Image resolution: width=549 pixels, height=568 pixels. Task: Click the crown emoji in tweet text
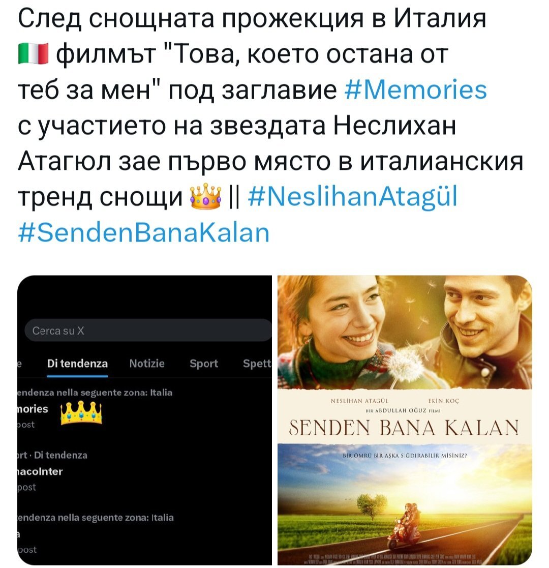pyautogui.click(x=206, y=196)
